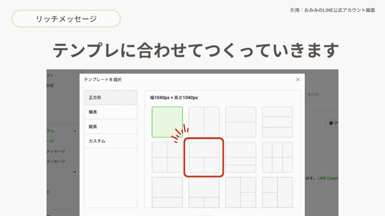Pick the two-left one-right tall template
This screenshot has width=385, height=216.
277,192
